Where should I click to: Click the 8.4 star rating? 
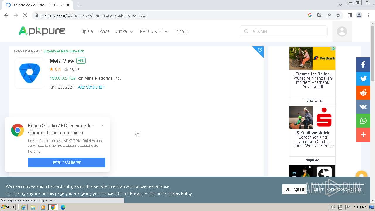click(55, 69)
